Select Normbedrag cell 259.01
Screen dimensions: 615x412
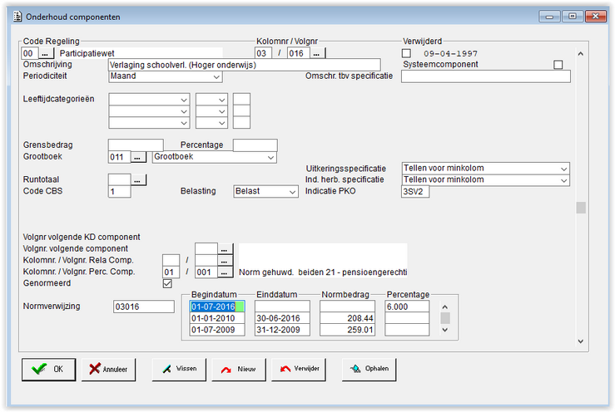(347, 330)
